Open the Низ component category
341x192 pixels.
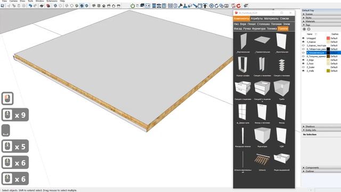click(x=236, y=24)
